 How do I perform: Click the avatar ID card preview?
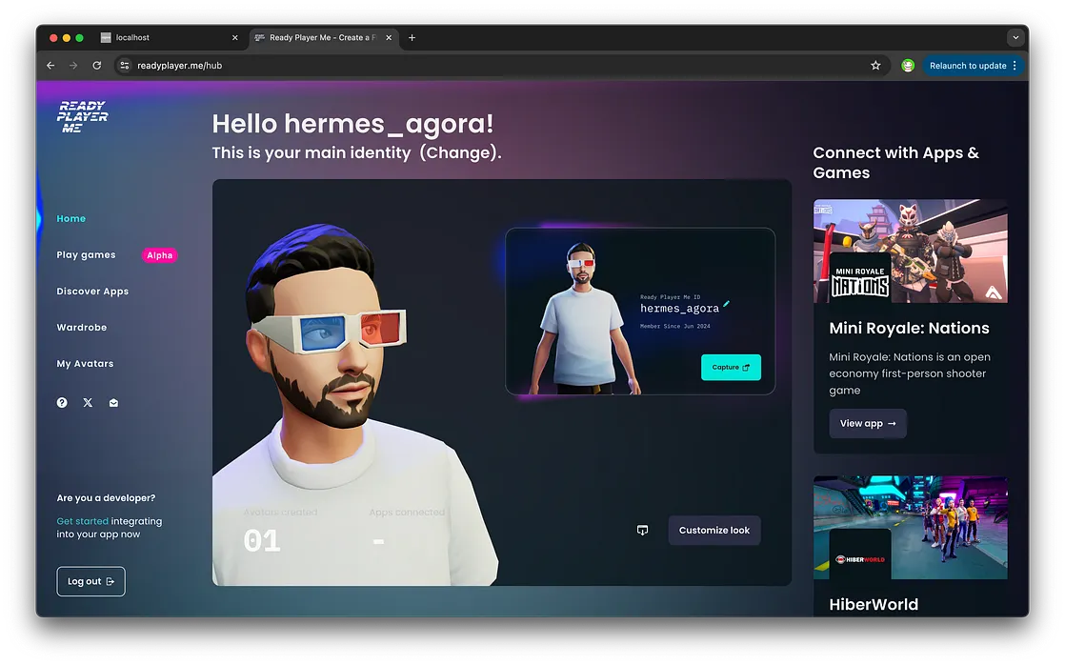[640, 312]
